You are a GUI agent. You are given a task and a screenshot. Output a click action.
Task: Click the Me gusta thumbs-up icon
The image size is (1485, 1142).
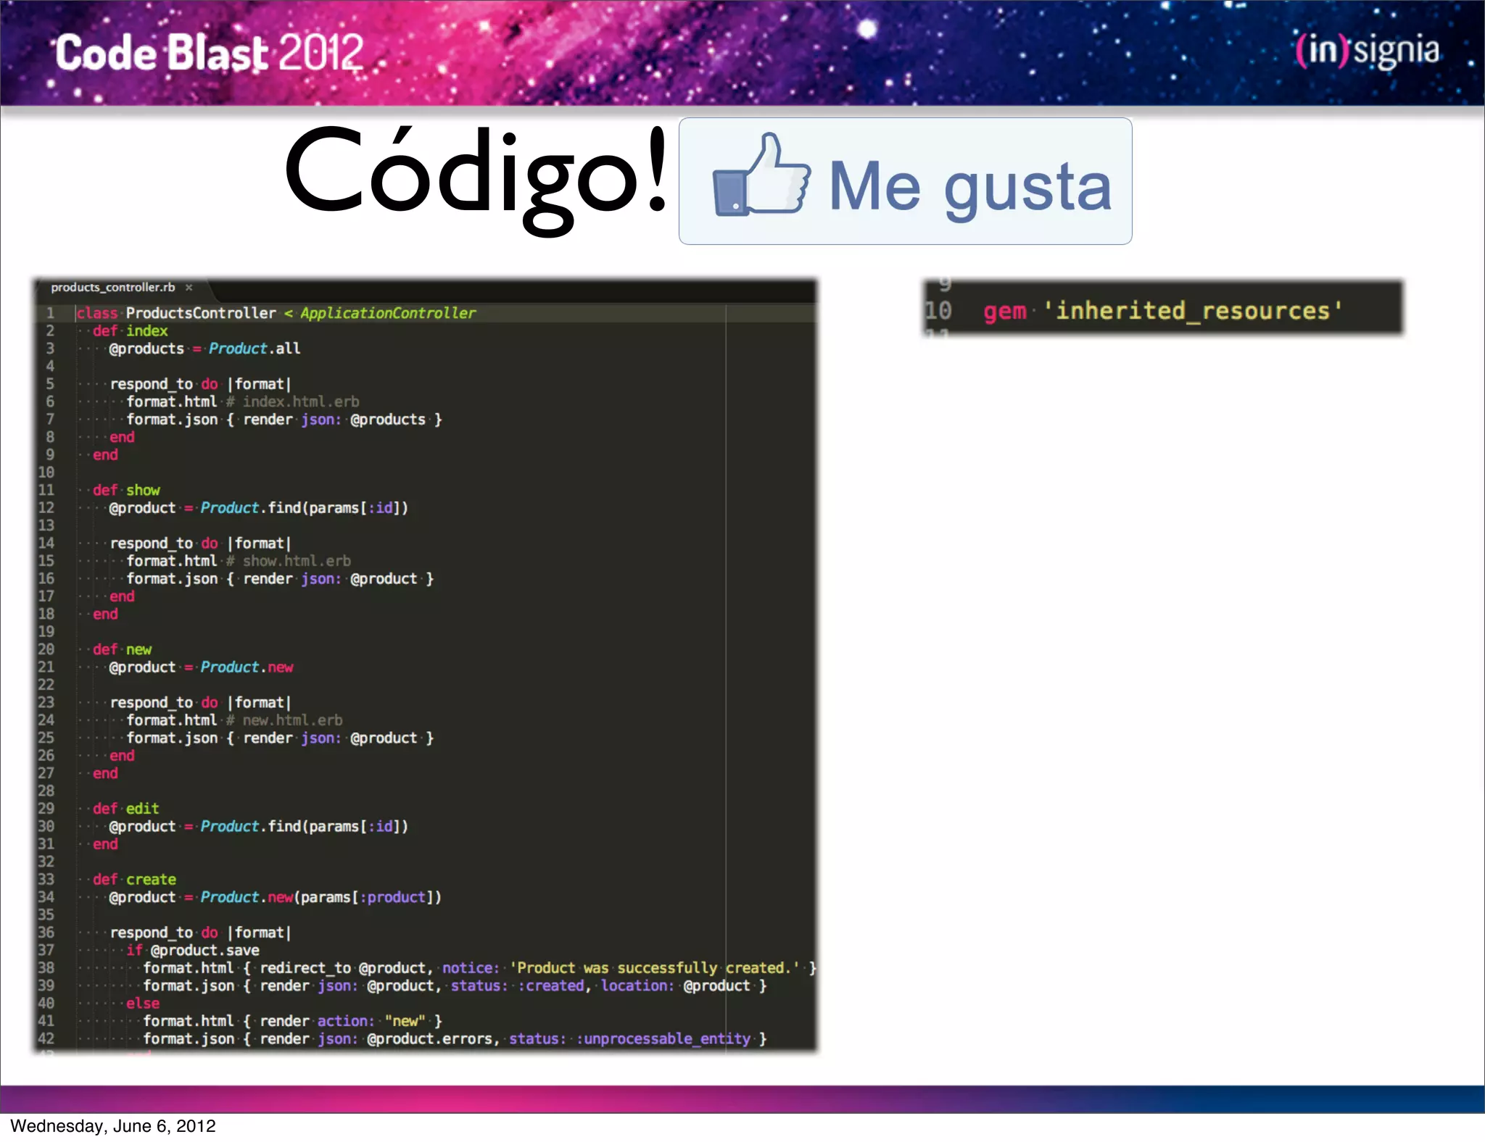[761, 175]
